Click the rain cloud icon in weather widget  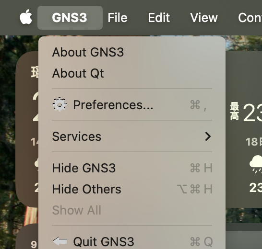tap(256, 164)
